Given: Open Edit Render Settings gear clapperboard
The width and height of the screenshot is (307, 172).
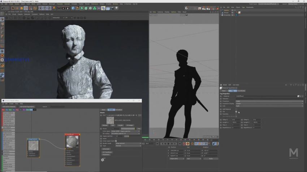Looking at the screenshot, I should (68, 8).
